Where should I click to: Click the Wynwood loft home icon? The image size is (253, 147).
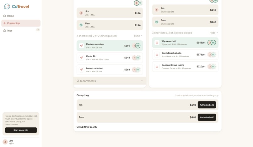[x=157, y=43]
